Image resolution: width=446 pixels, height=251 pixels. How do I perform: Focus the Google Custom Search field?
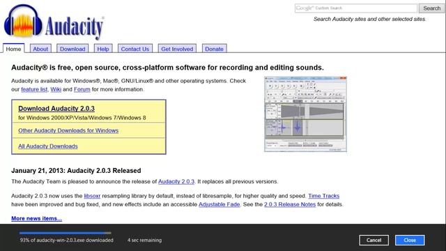point(356,8)
